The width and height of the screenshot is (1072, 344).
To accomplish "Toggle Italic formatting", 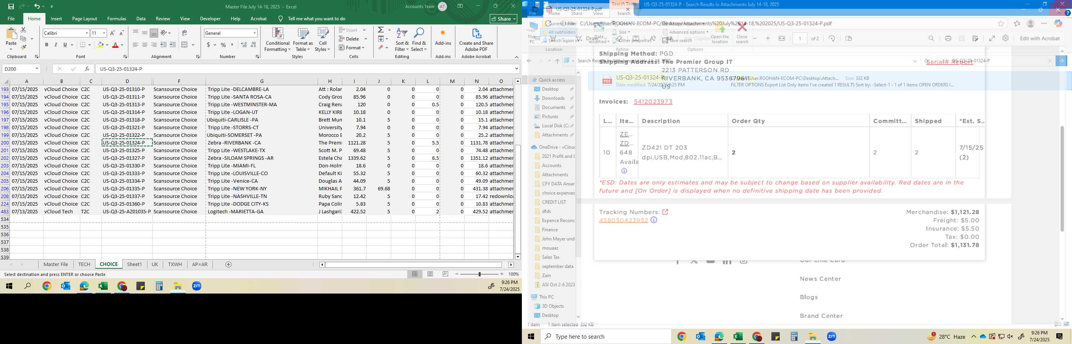I will (56, 45).
